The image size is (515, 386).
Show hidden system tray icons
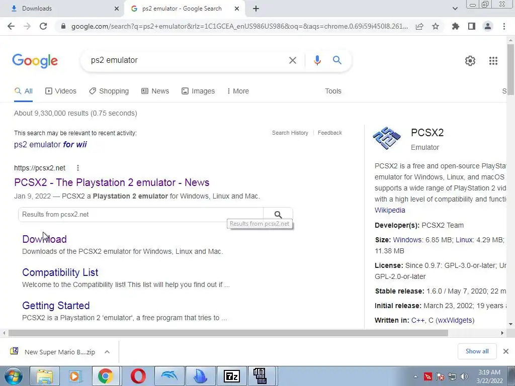pyautogui.click(x=416, y=376)
